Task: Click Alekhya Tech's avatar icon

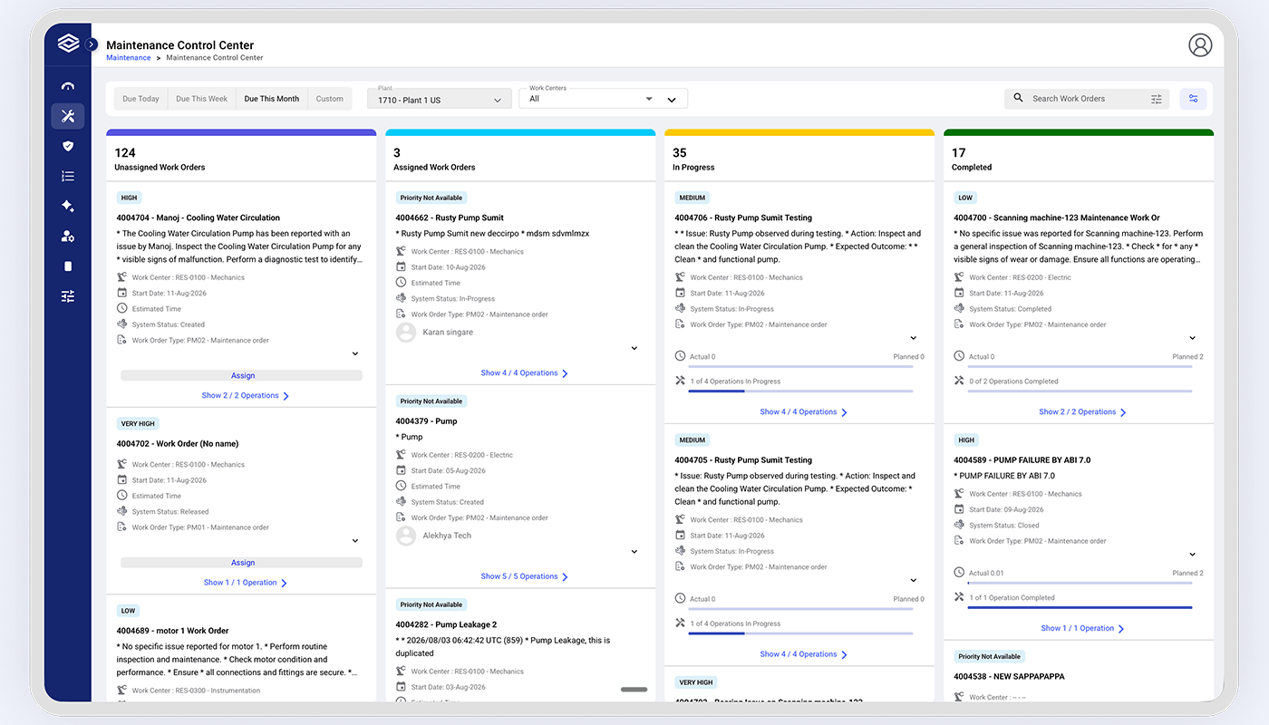Action: [406, 536]
